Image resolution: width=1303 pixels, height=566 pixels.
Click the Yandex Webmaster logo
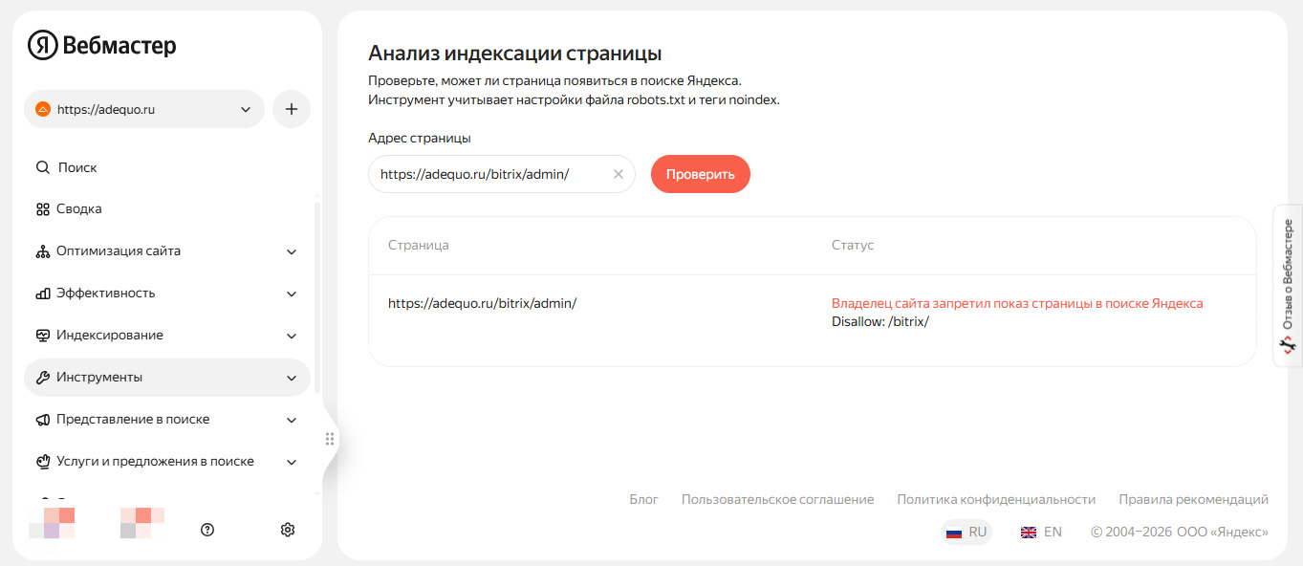pos(101,45)
